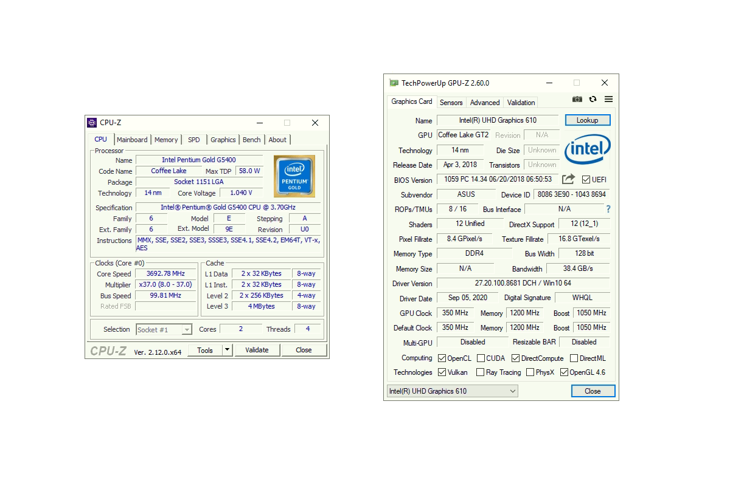Toggle the OpenCL checkbox
The height and width of the screenshot is (486, 730).
tap(442, 358)
